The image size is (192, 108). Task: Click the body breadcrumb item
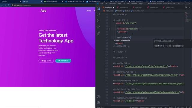tap(126, 11)
